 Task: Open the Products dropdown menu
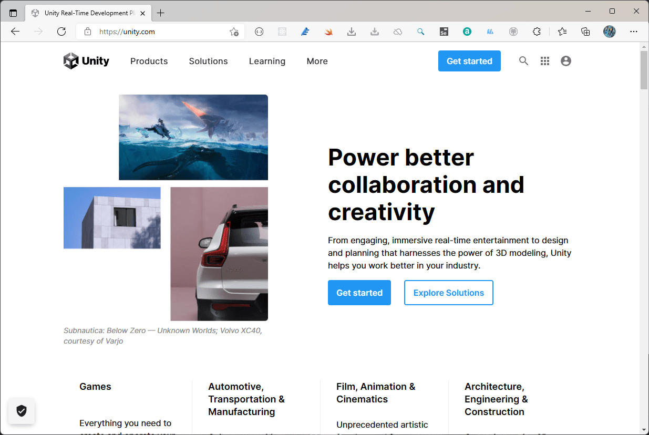tap(149, 61)
